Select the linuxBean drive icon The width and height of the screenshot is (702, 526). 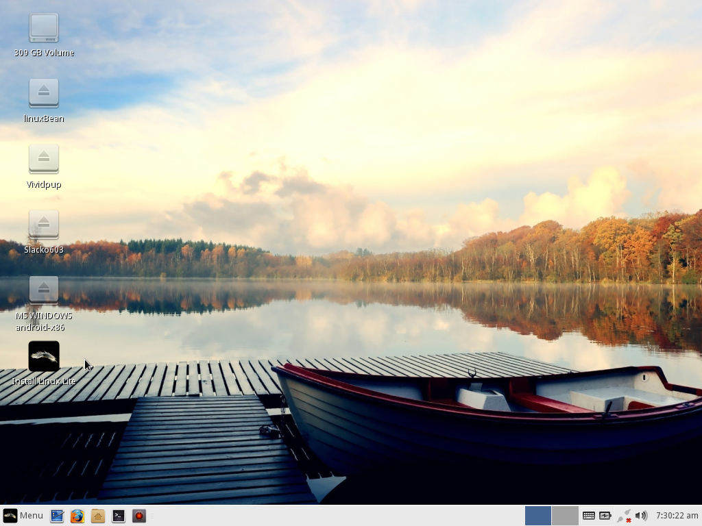tap(44, 93)
